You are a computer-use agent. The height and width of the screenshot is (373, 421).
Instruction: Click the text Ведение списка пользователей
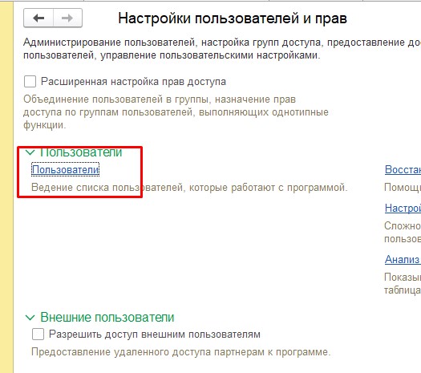pos(107,188)
